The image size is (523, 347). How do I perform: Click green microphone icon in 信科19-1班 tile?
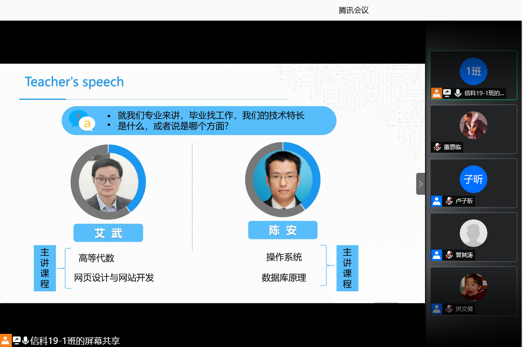pos(458,93)
